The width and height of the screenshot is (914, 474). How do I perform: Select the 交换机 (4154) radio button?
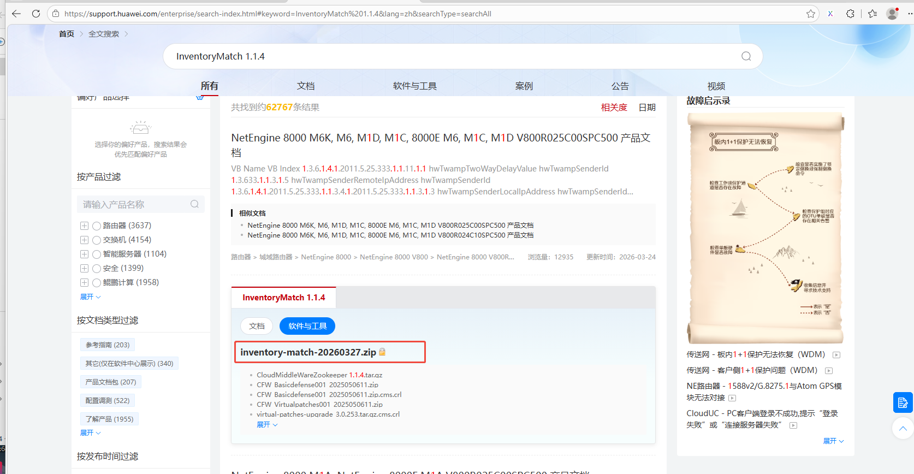(97, 240)
